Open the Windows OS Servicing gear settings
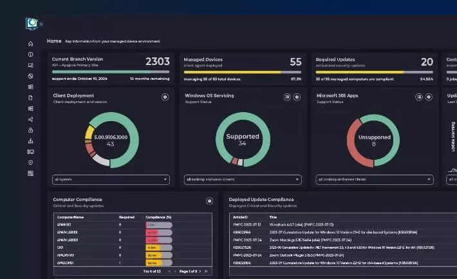 pyautogui.click(x=297, y=97)
